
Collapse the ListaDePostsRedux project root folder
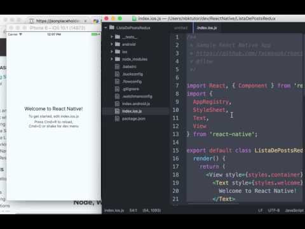coord(105,28)
